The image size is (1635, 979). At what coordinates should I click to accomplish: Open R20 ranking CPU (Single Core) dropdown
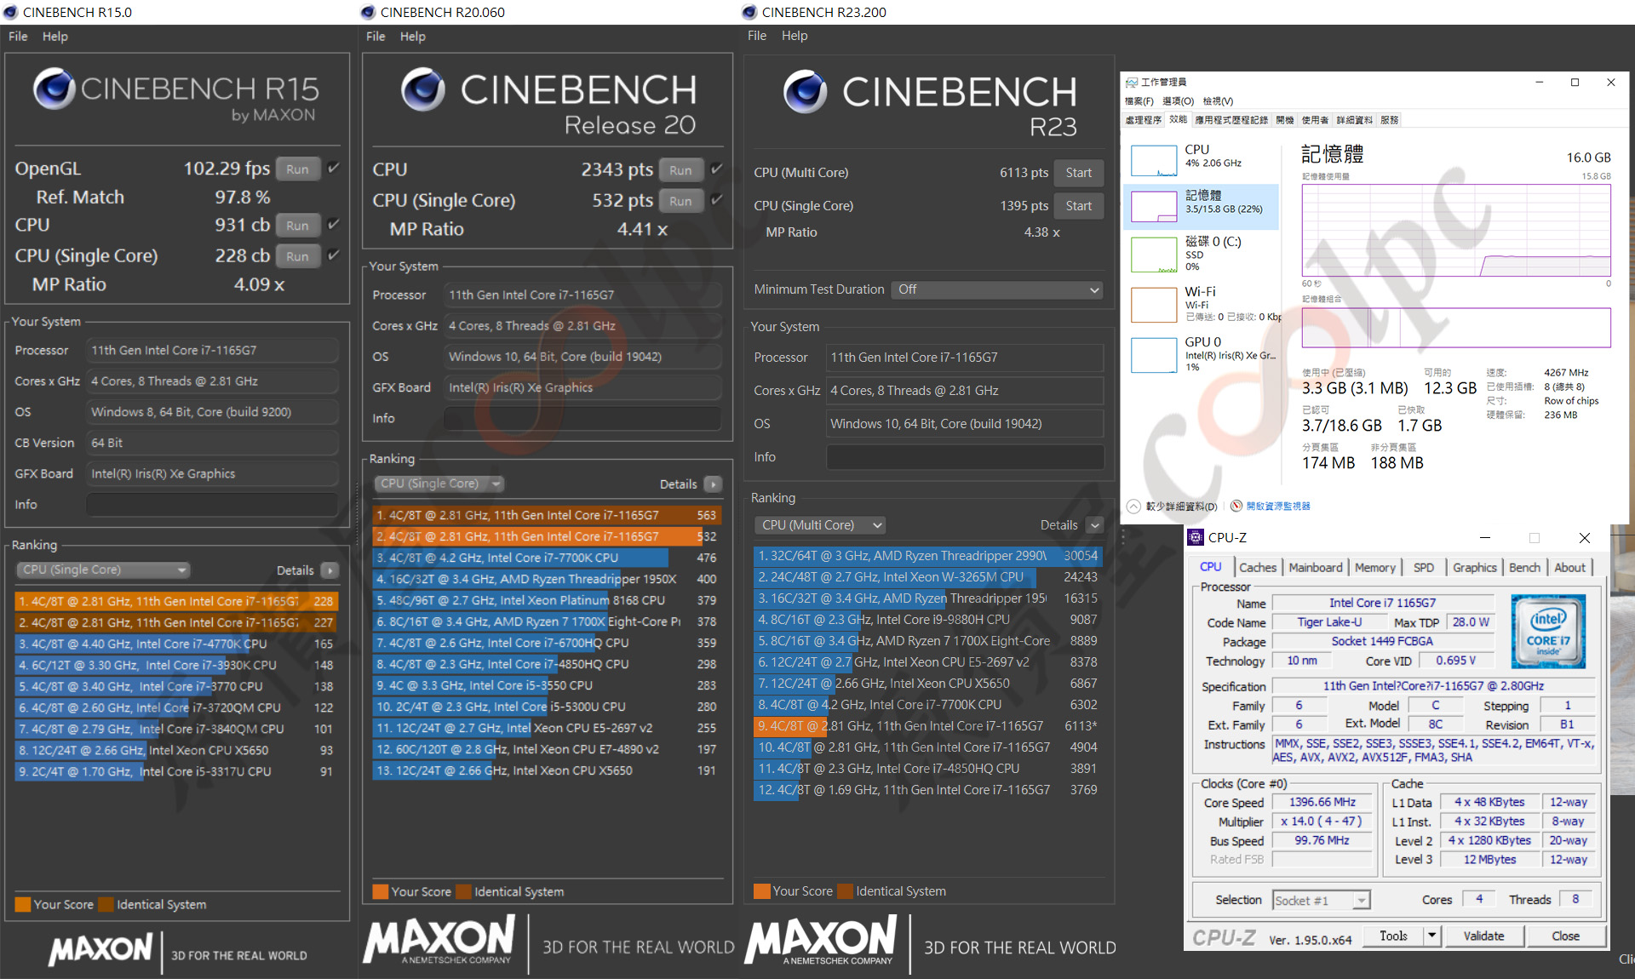click(x=439, y=484)
